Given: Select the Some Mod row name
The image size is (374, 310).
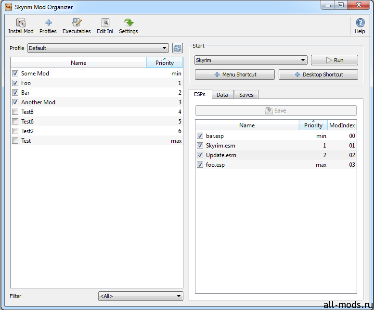Looking at the screenshot, I should (35, 74).
